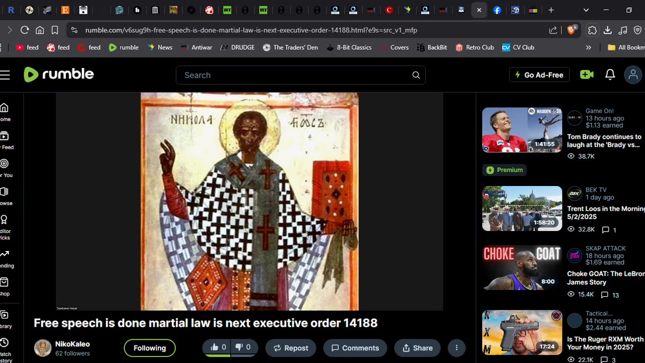
Task: Close the current active tab
Action: pyautogui.click(x=479, y=10)
